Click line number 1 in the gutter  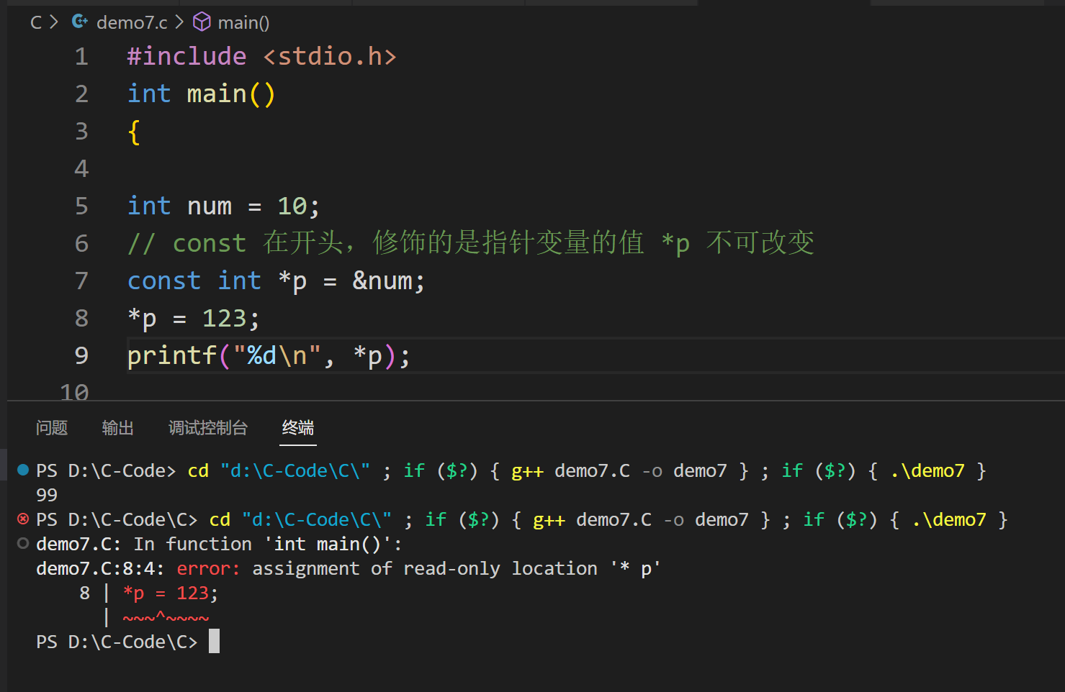click(81, 57)
